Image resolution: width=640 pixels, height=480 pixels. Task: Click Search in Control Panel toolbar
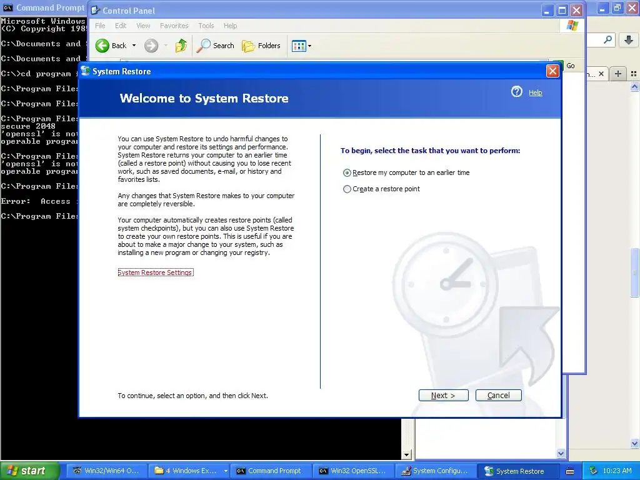click(216, 46)
